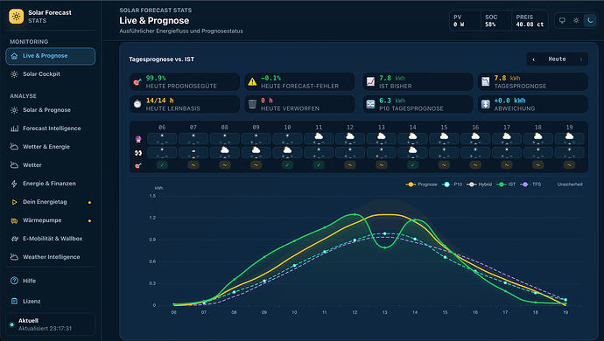Viewport: 604px width, 341px height.
Task: Click the Prognosegüte target icon
Action: 137,82
